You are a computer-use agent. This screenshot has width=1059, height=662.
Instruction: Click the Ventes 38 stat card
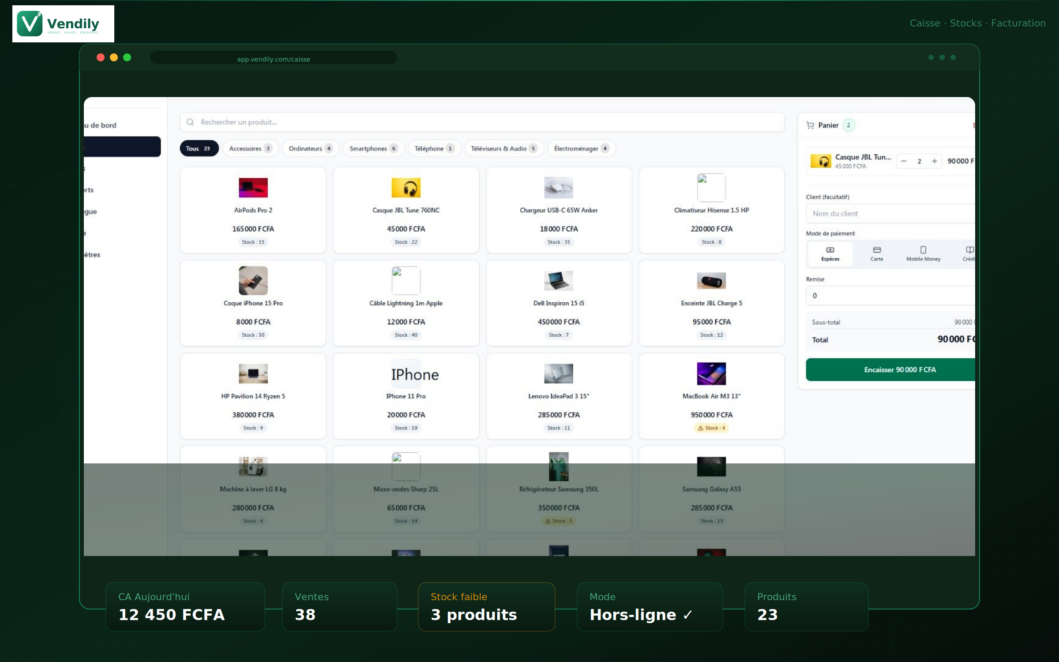tap(340, 607)
